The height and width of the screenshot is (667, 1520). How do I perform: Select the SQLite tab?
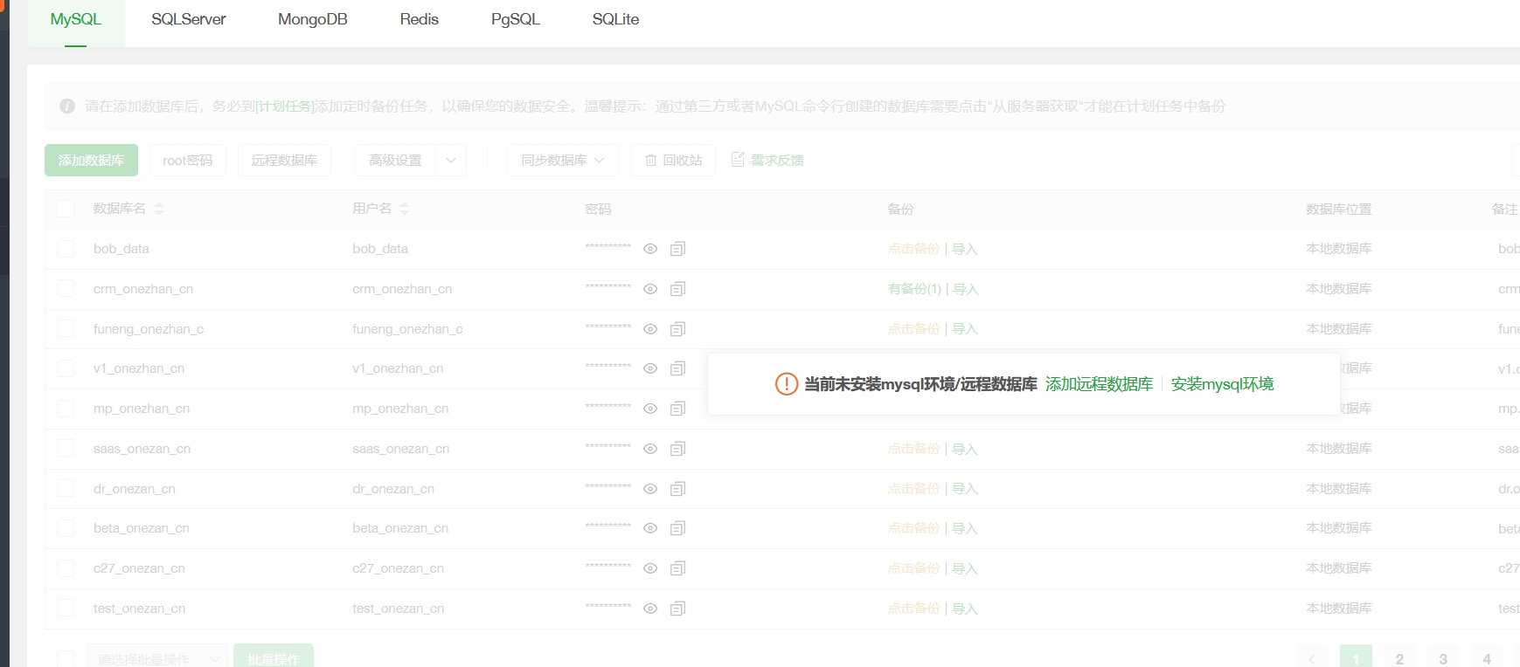pos(615,19)
